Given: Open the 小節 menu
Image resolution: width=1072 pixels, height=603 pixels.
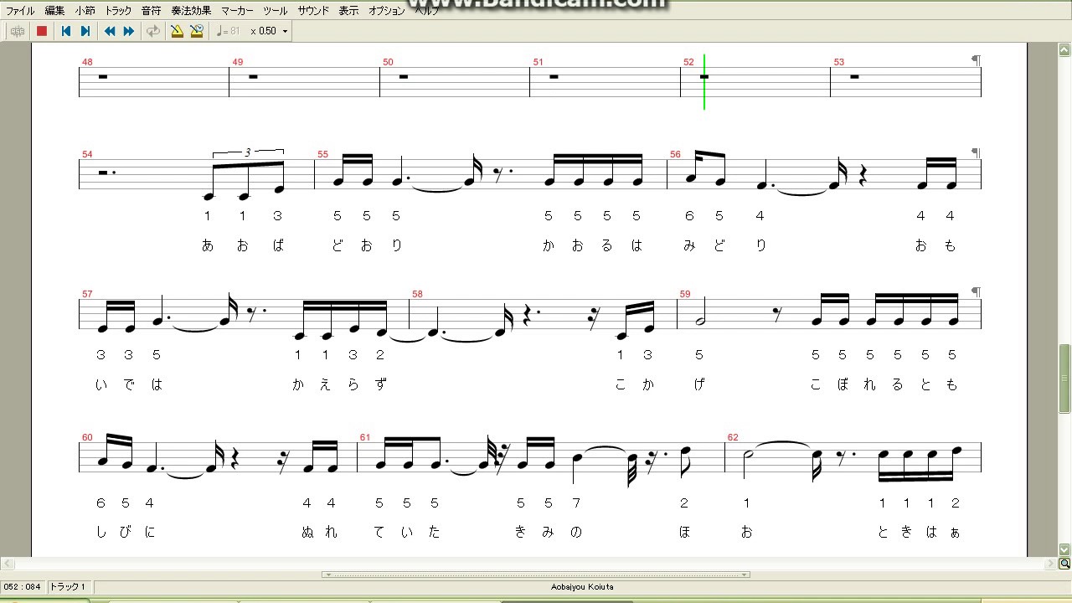Looking at the screenshot, I should 85,11.
